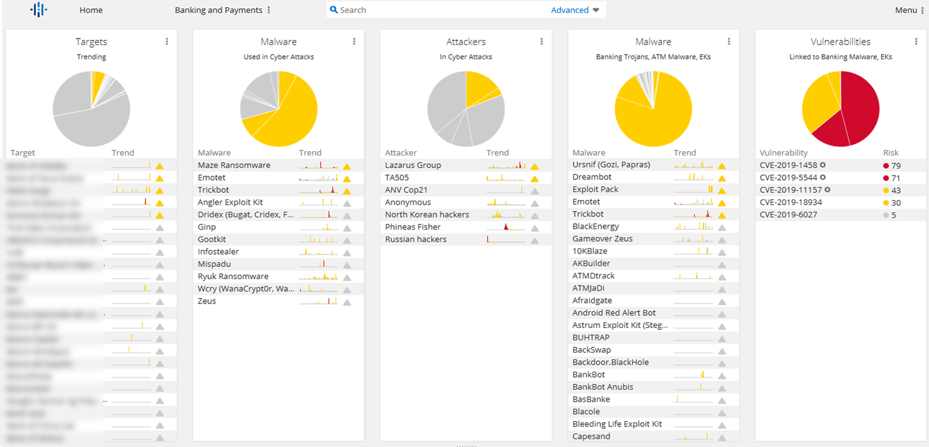Click red risk dot for CVE-2019-5544

(886, 178)
